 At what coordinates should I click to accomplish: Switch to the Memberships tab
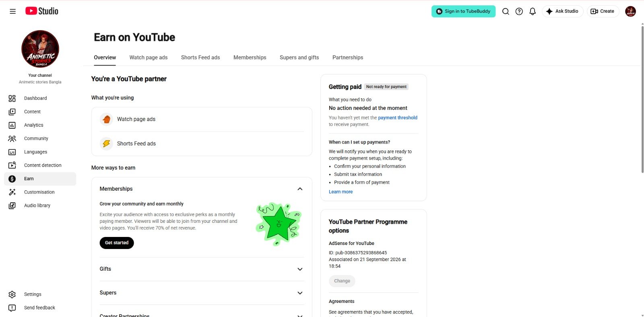click(x=250, y=58)
